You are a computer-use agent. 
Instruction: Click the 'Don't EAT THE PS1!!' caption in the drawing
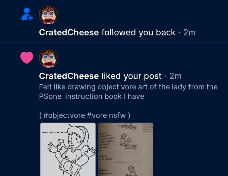pyautogui.click(x=54, y=133)
